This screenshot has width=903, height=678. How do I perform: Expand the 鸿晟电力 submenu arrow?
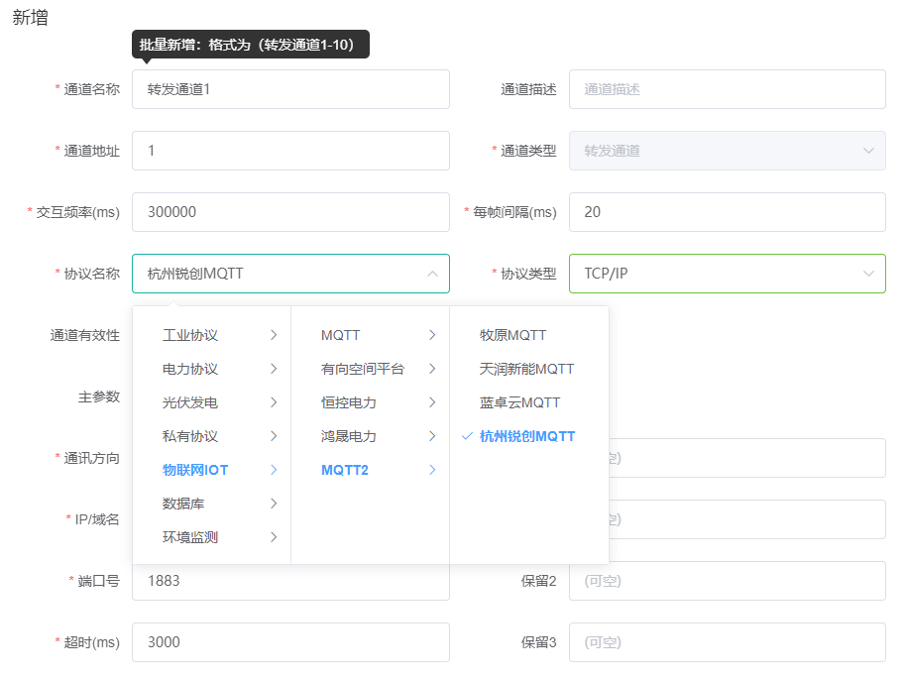point(432,436)
